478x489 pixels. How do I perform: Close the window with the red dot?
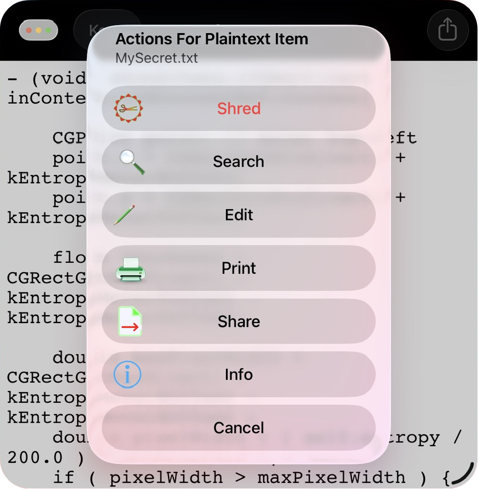28,30
